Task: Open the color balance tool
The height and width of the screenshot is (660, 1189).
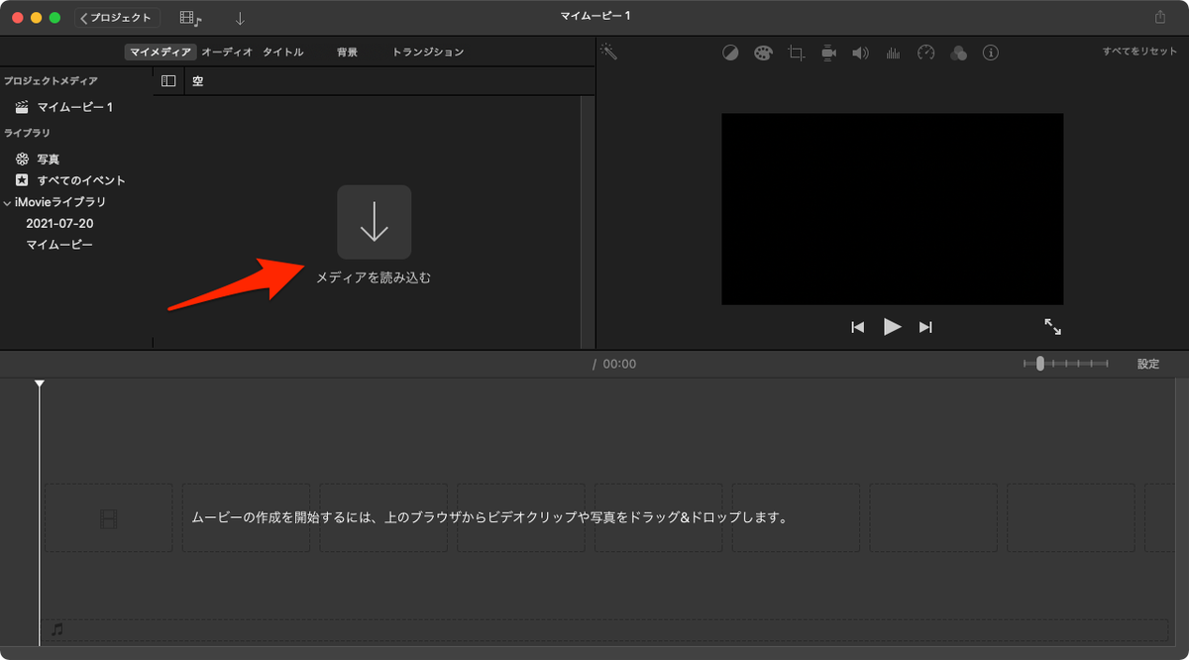Action: tap(730, 53)
